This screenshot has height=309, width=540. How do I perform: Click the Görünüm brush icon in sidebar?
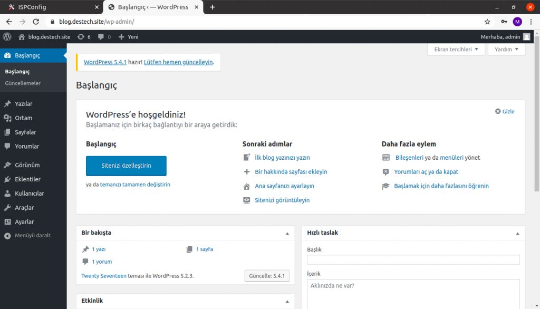(x=7, y=165)
